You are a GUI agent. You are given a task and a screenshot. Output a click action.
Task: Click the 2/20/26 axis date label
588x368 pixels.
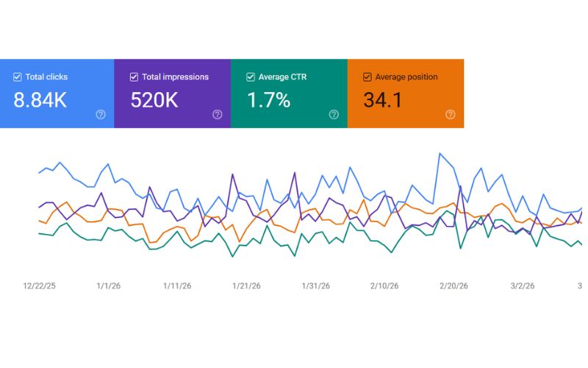point(453,286)
